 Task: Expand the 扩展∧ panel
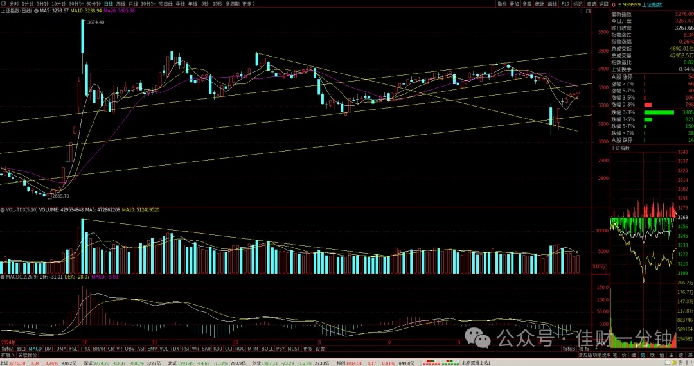(8, 355)
